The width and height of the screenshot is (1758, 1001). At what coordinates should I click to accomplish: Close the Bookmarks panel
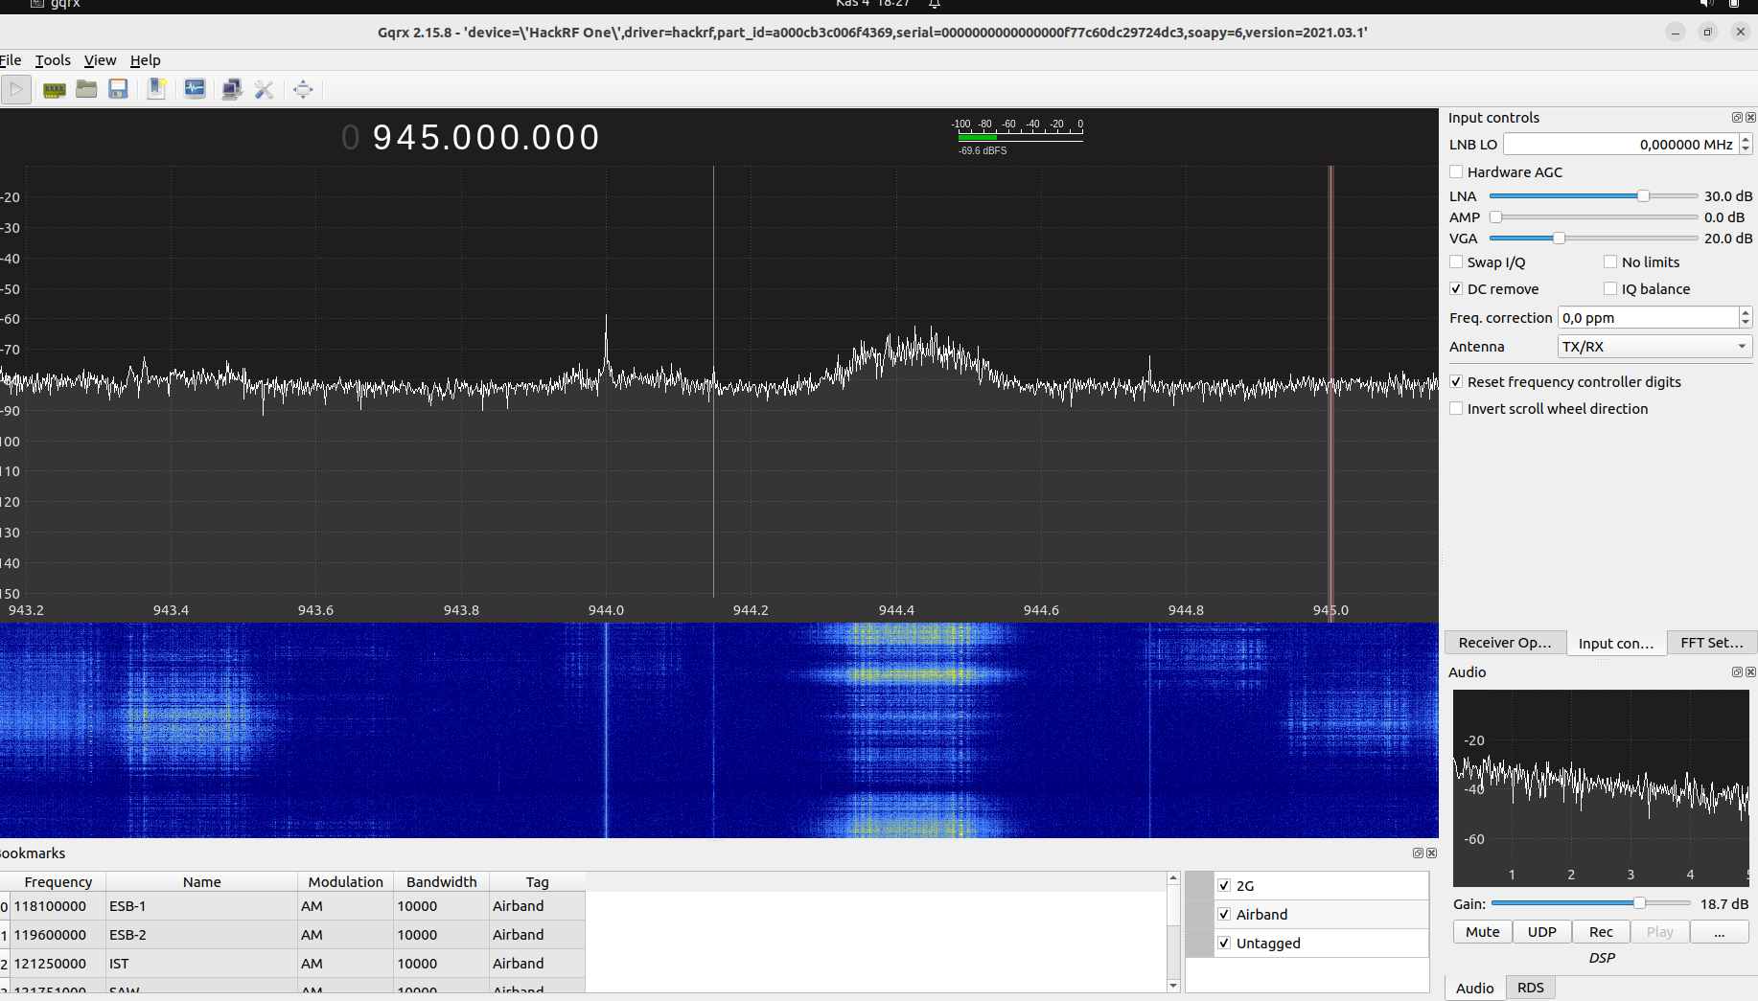tap(1431, 853)
